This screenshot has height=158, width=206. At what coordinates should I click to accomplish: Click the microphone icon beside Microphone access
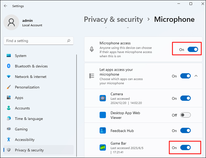92,50
